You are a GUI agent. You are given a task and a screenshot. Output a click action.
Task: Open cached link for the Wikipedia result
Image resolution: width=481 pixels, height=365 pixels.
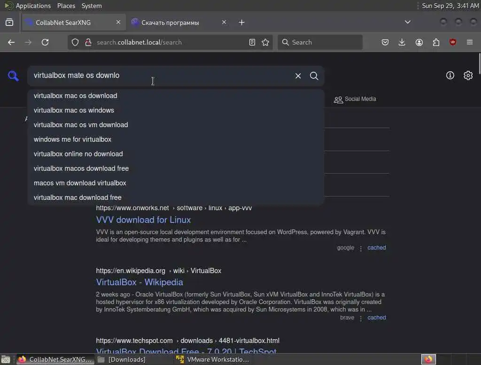click(x=377, y=318)
